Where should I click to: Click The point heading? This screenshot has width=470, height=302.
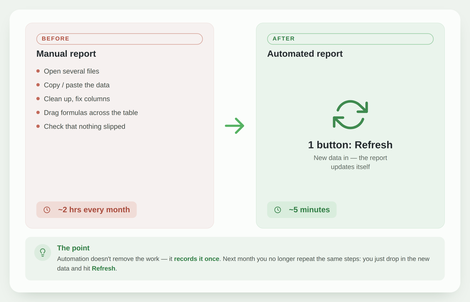(x=73, y=248)
